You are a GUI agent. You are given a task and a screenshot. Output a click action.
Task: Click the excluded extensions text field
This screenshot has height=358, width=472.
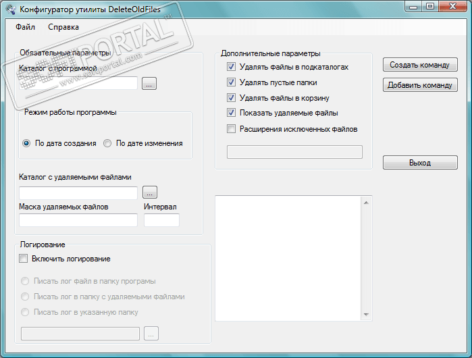(294, 152)
